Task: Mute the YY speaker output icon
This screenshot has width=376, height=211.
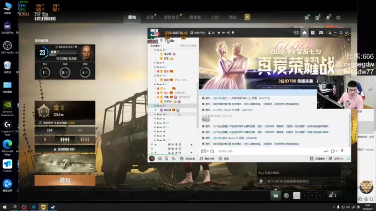Action: click(160, 158)
